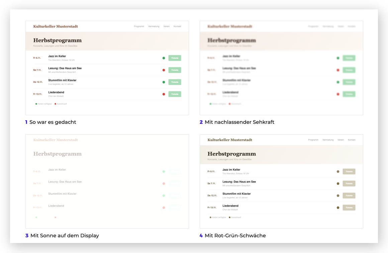Select Programm in mockup 4 navigation
This screenshot has width=388, height=253.
(x=313, y=140)
